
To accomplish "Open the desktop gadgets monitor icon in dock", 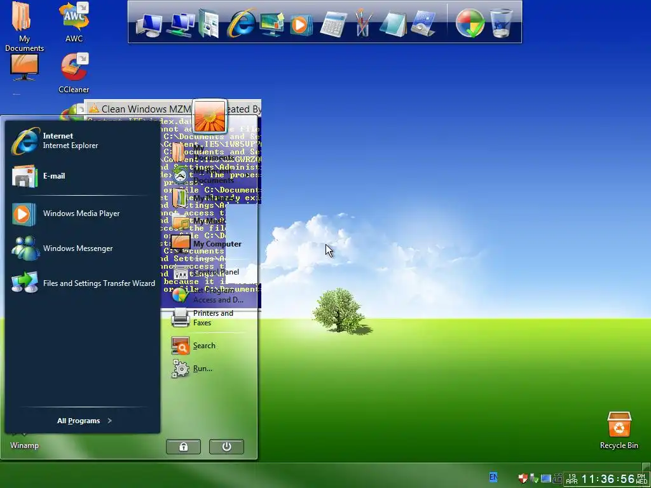I will coord(271,24).
